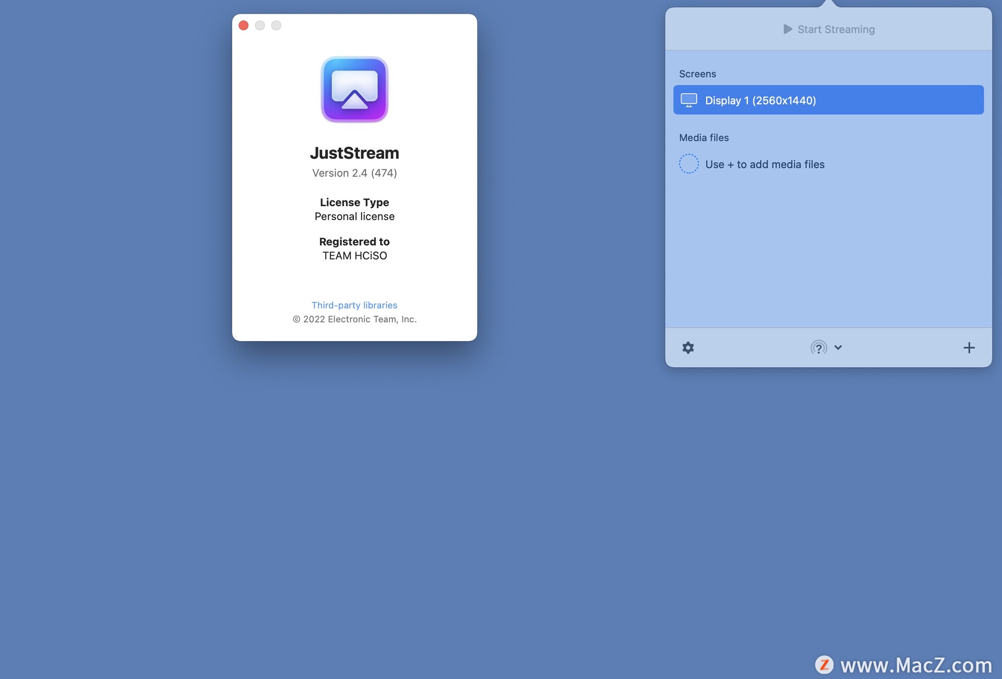Click the dashed circle media placeholder

pos(689,164)
